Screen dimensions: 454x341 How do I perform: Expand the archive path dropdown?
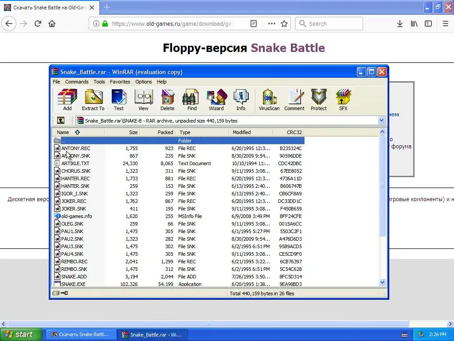381,120
